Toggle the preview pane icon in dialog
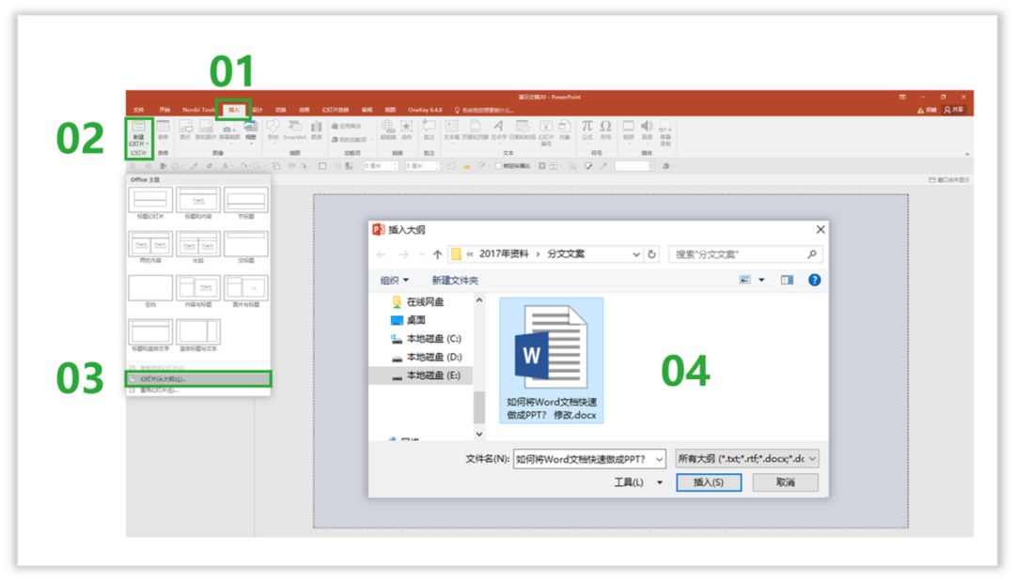 [x=787, y=280]
